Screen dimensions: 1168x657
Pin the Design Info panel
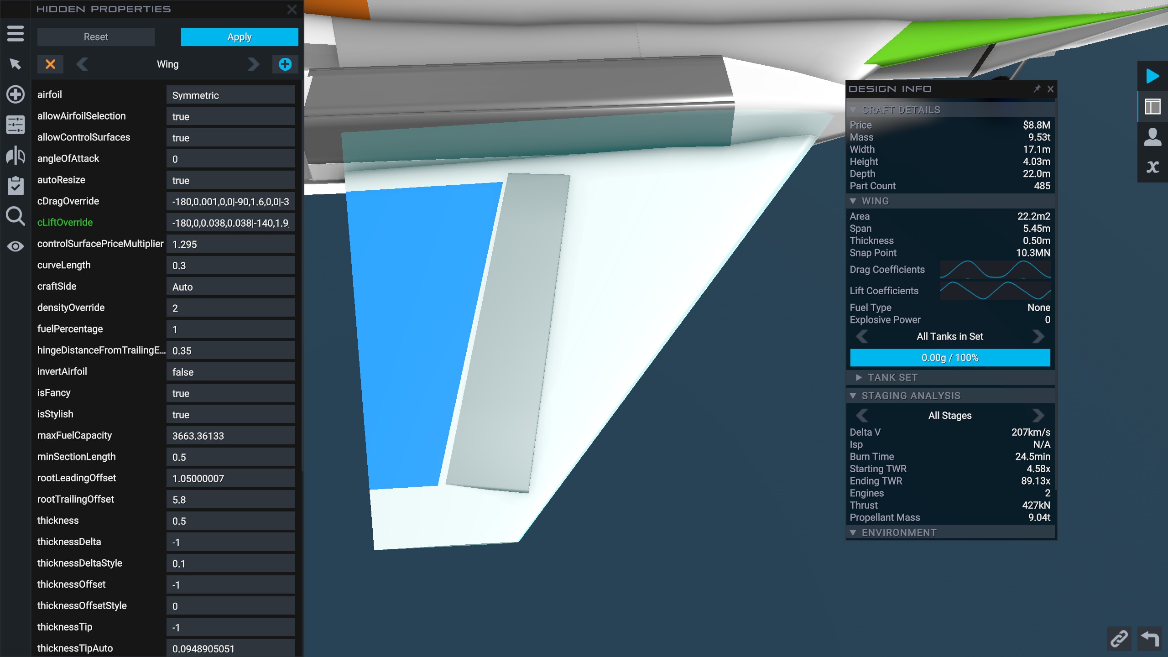pos(1037,89)
